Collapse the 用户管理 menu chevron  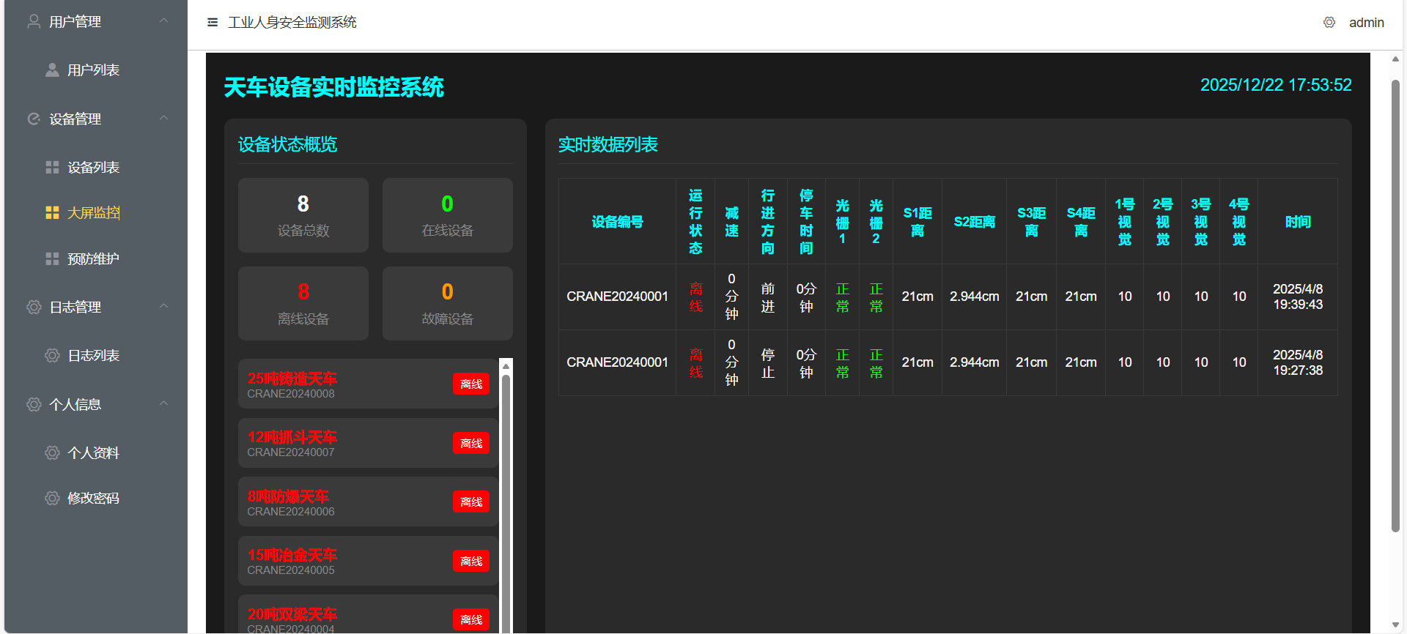(164, 20)
